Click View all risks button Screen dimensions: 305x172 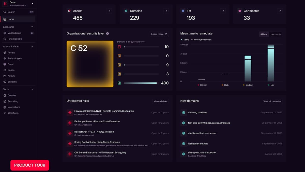click(161, 101)
